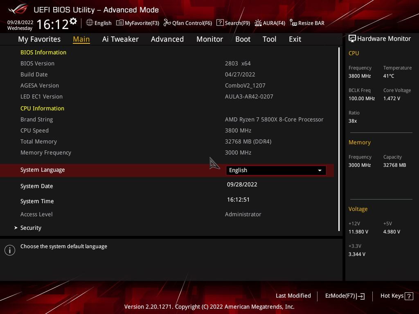The height and width of the screenshot is (314, 419).
Task: Click the Search(F9) question mark icon
Action: point(220,23)
